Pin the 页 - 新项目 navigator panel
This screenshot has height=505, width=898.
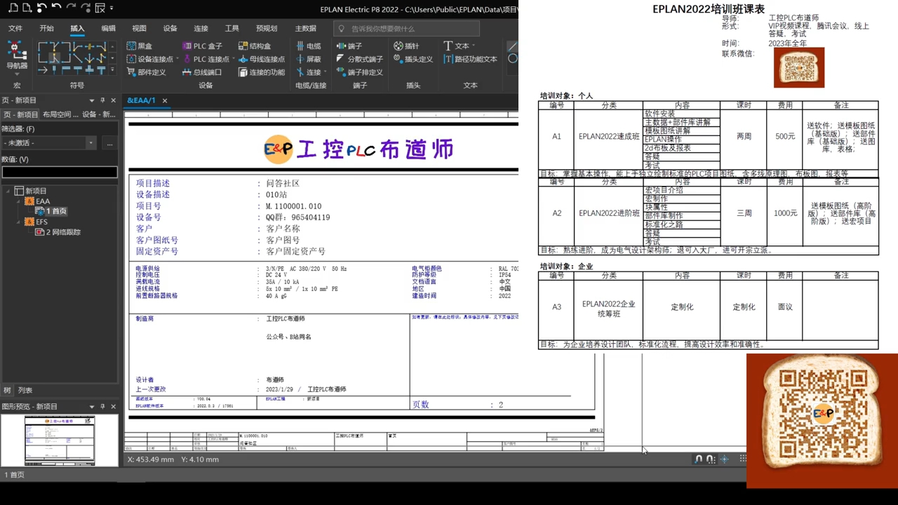tap(102, 100)
